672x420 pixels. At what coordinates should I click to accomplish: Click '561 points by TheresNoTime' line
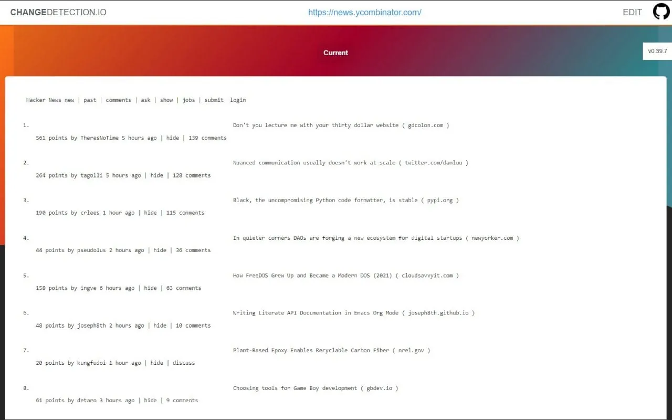point(131,138)
